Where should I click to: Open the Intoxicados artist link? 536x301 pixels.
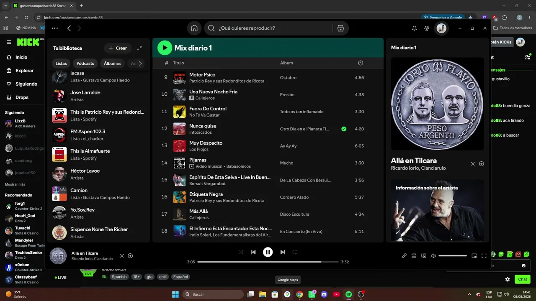[x=201, y=133]
